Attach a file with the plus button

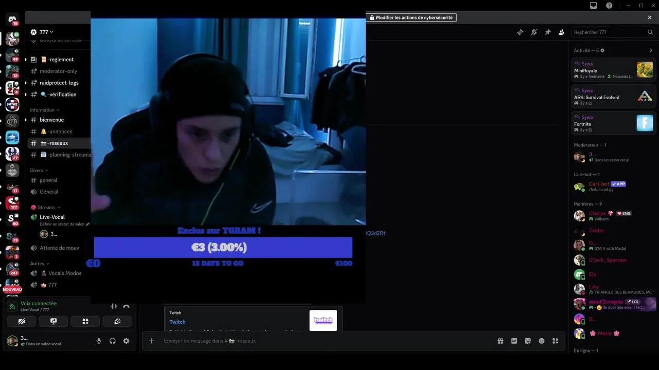tap(151, 341)
